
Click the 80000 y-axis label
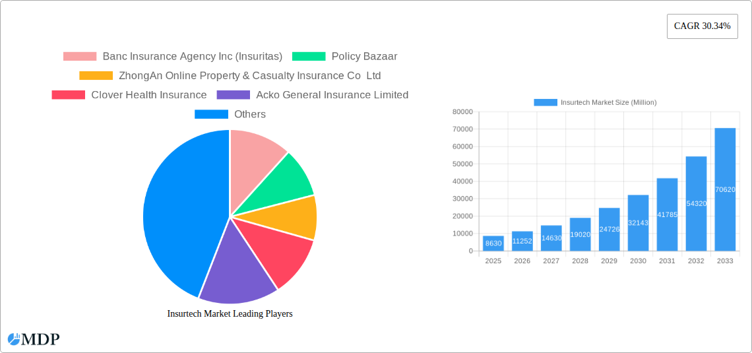pyautogui.click(x=463, y=112)
